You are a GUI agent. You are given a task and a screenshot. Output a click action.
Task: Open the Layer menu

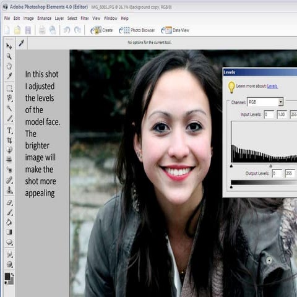(x=59, y=19)
